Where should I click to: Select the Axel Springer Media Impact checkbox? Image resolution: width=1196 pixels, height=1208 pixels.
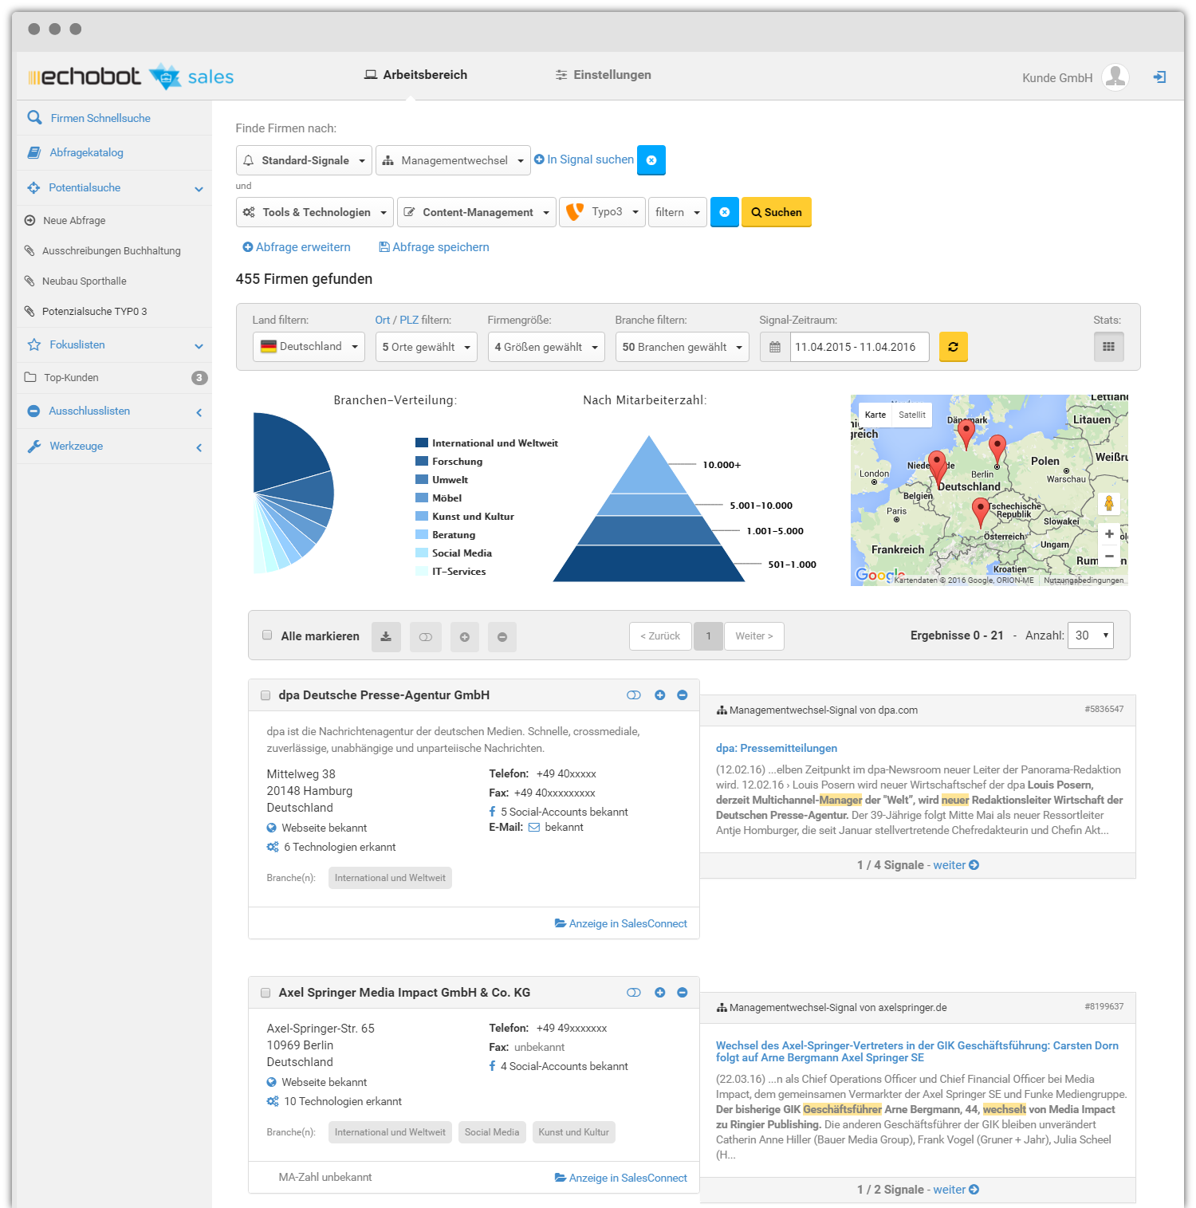click(x=266, y=993)
